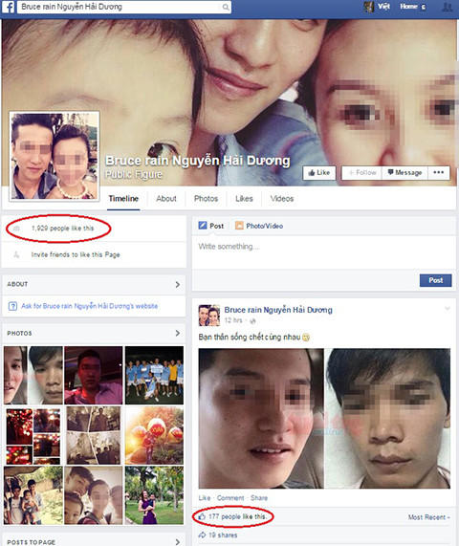
Task: Open the friend requests icon in top bar
Action: point(447,7)
